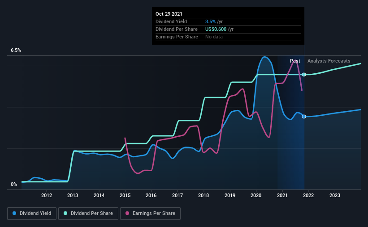Screen dimensions: 368x227
Task: Click the Past section label
Action: 295,61
